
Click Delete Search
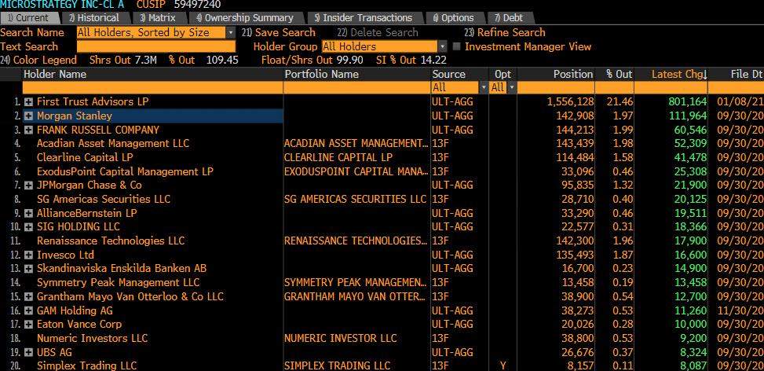[x=378, y=33]
